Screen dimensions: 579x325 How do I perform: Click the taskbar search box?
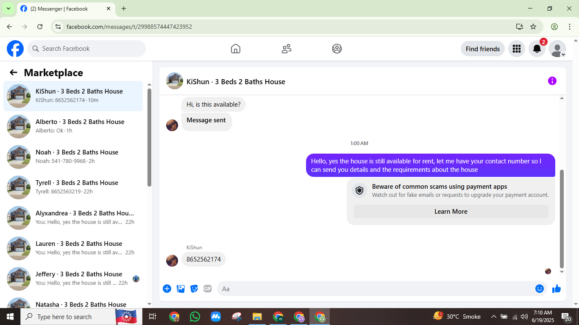click(81, 317)
